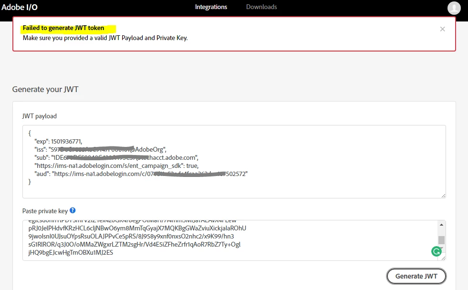Click the Adobe I/O logo
The height and width of the screenshot is (290, 468).
pyautogui.click(x=20, y=7)
